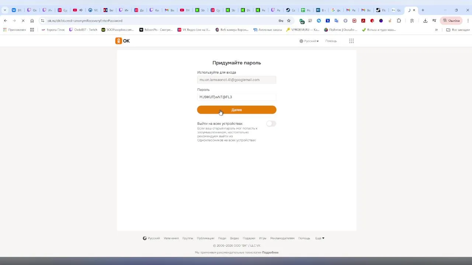Open SOOPsooplive.com bookmark
The height and width of the screenshot is (265, 472).
[118, 29]
